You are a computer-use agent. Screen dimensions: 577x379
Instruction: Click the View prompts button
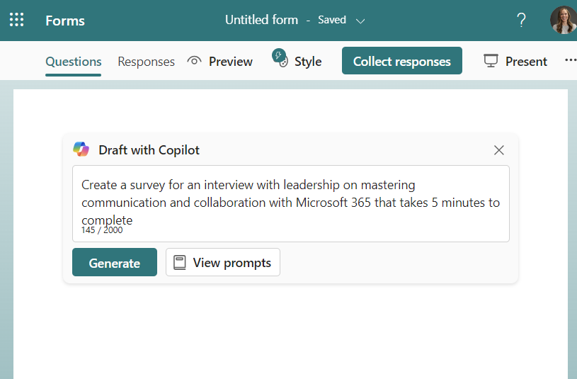[222, 262]
